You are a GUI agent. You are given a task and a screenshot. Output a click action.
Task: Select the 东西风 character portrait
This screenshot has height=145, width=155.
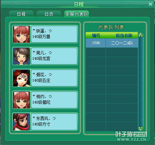click(x=21, y=122)
